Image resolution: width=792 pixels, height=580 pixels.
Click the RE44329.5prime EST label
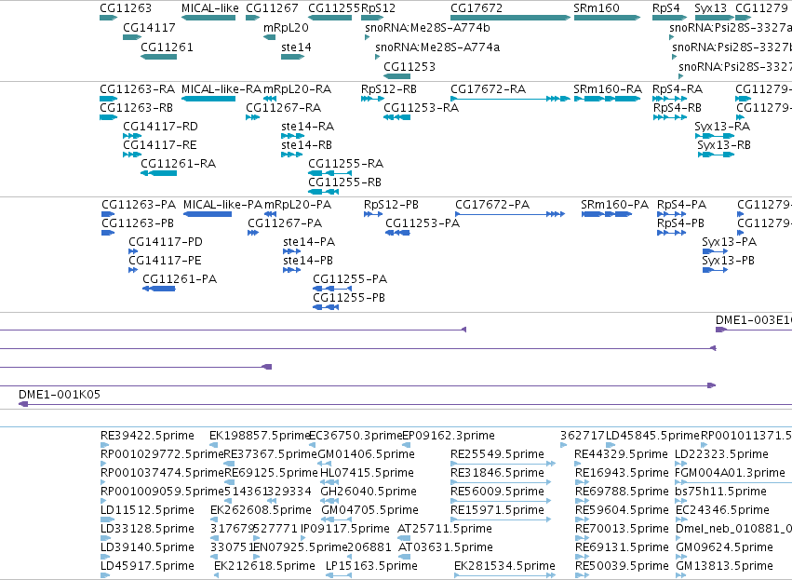(x=622, y=454)
